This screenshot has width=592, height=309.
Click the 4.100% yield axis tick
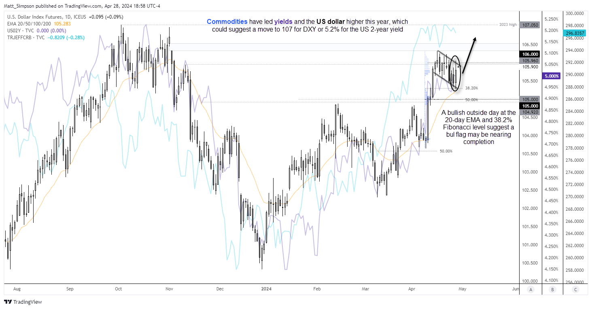pyautogui.click(x=552, y=280)
